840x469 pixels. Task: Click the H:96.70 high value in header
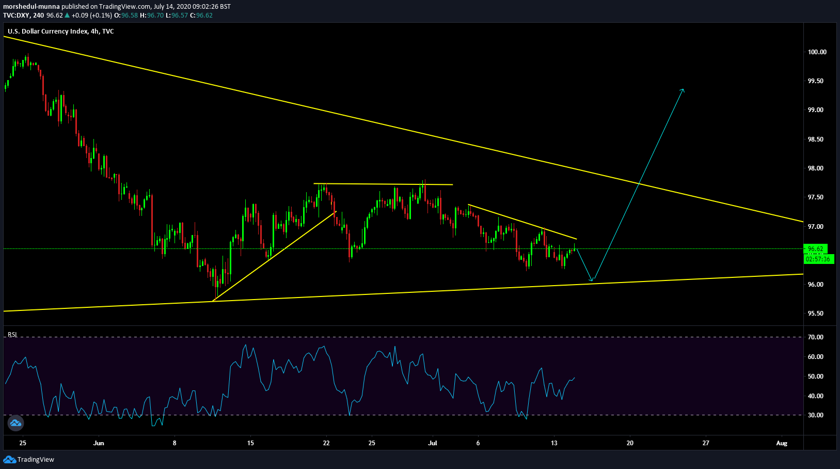click(x=152, y=15)
